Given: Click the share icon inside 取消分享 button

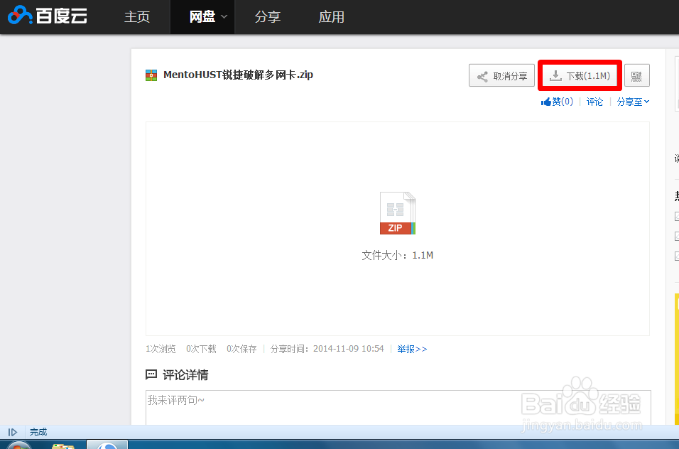Looking at the screenshot, I should click(x=482, y=75).
